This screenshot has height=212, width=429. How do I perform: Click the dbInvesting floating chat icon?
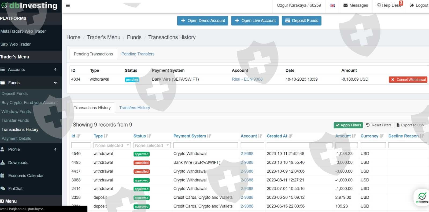tap(422, 197)
